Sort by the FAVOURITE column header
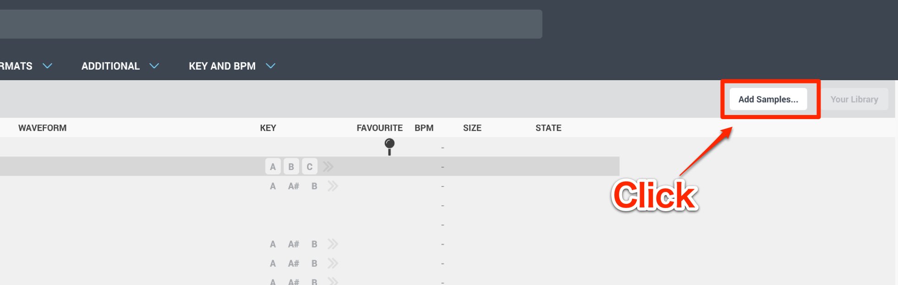Screen dimensions: 898x285 379,128
